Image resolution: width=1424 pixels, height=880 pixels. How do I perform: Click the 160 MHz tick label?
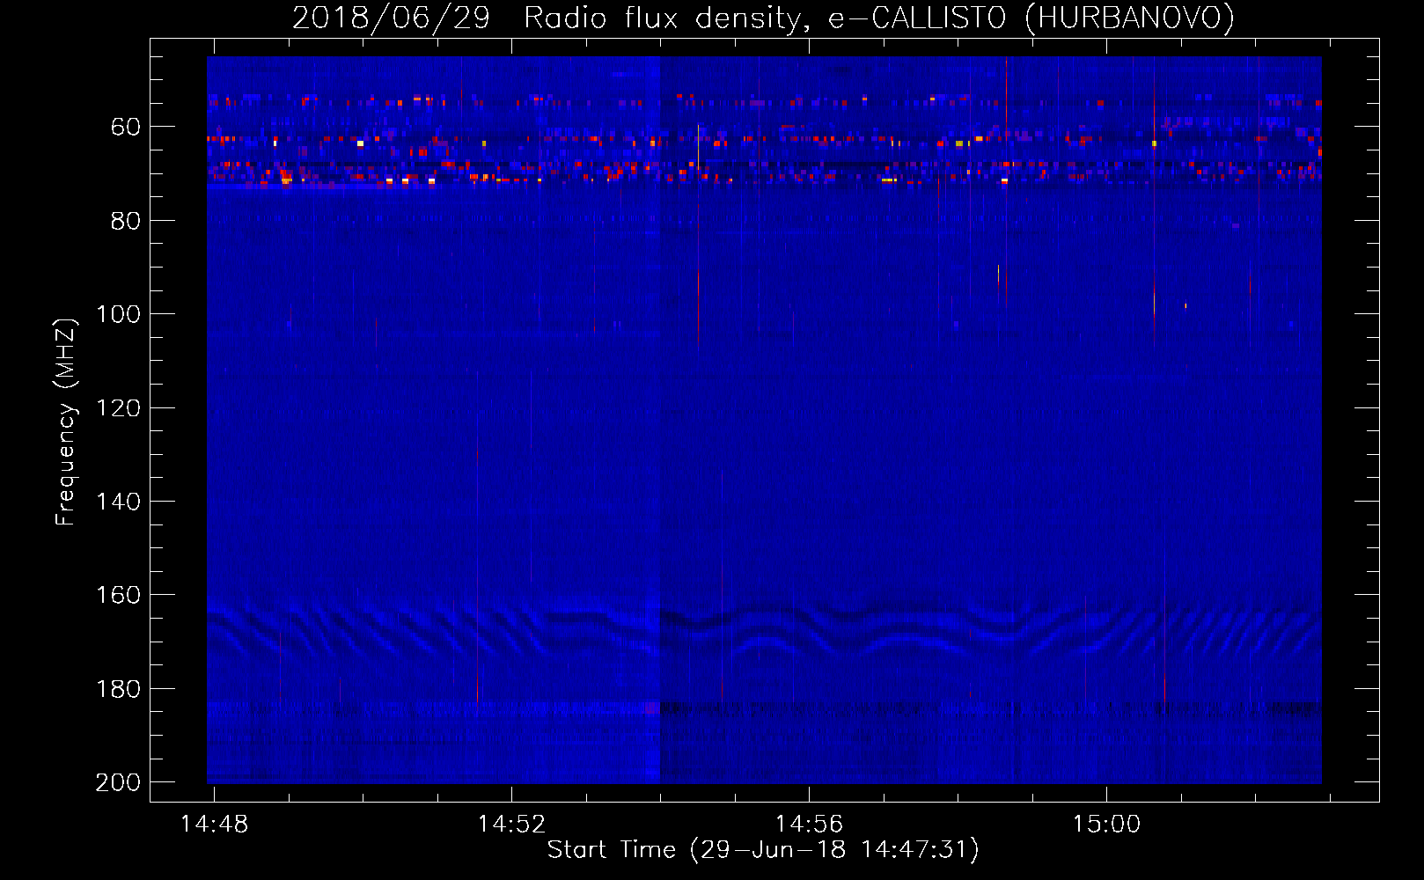[118, 596]
